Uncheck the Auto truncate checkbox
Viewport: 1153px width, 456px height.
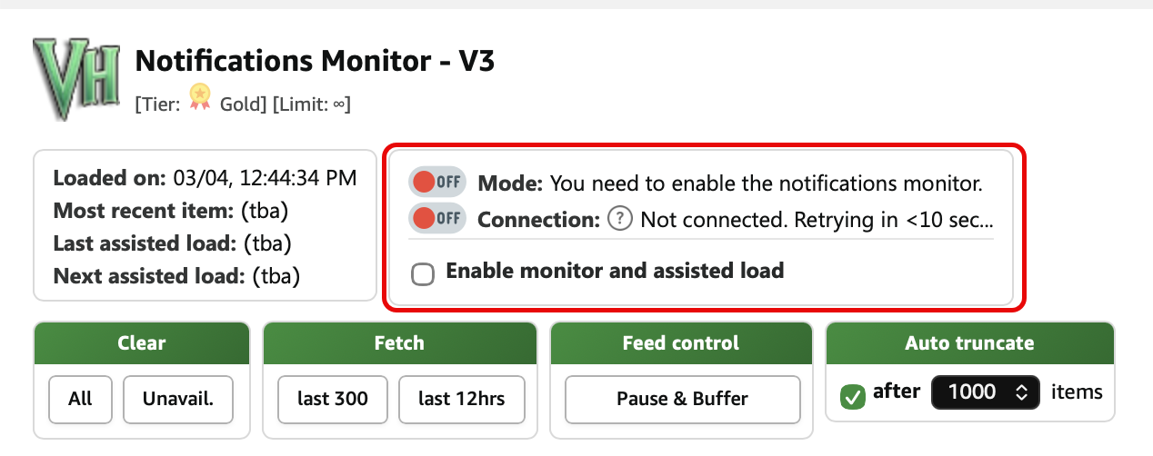[x=853, y=397]
